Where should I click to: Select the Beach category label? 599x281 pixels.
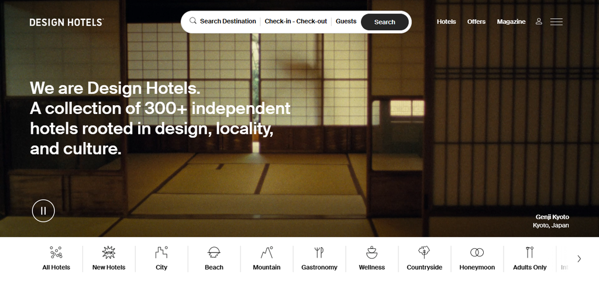(x=214, y=268)
